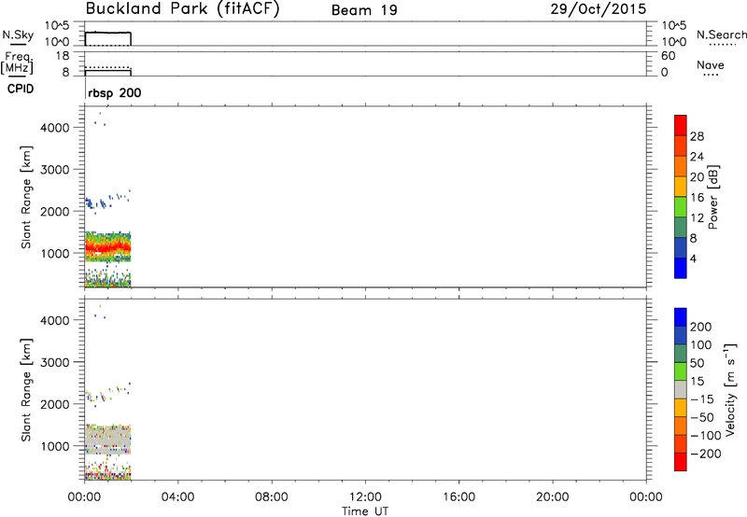
Task: Click the 'rbsp 200' CPID text
Action: pyautogui.click(x=115, y=92)
